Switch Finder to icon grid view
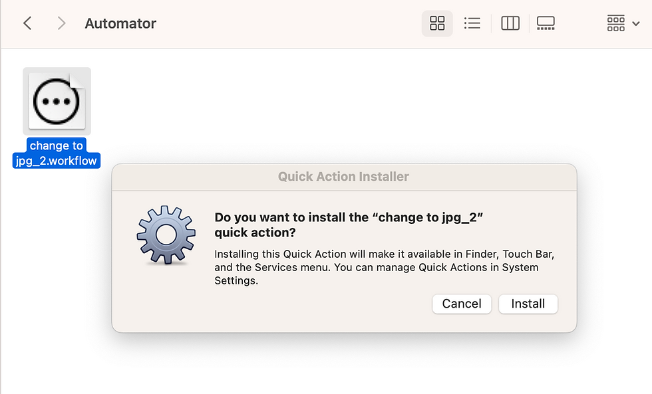Viewport: 652px width, 394px height. click(437, 23)
